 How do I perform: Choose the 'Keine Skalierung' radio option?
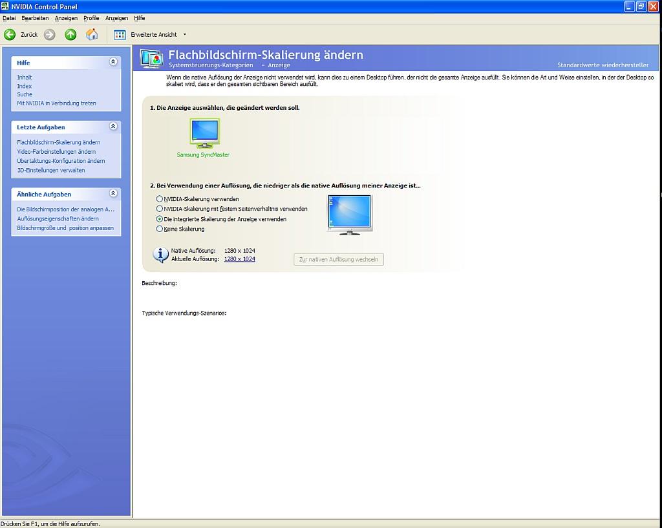(x=160, y=229)
